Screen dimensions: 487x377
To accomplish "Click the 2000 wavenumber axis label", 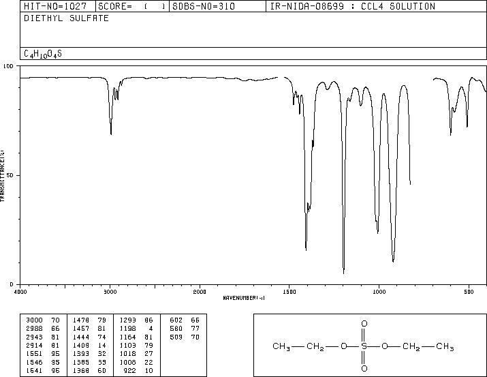I will coord(200,292).
